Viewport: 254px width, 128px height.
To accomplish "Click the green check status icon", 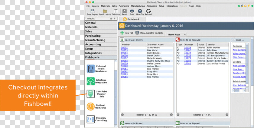I will click(239, 6).
